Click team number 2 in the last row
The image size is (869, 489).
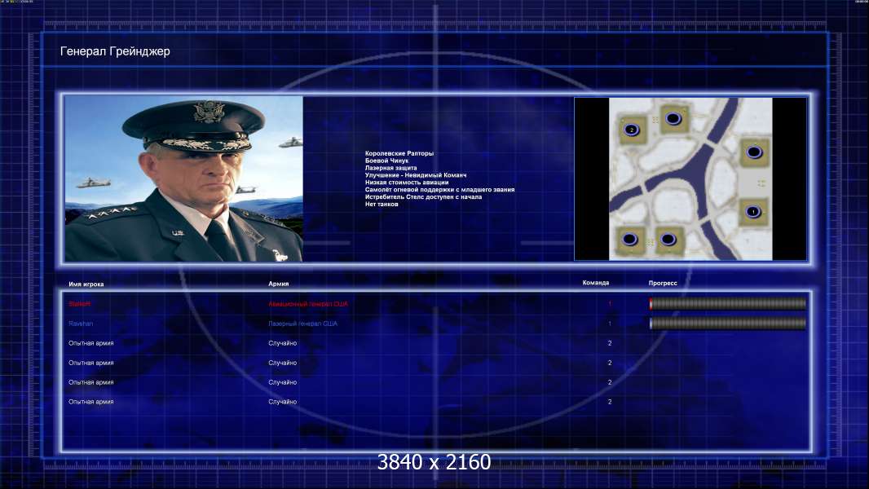610,402
